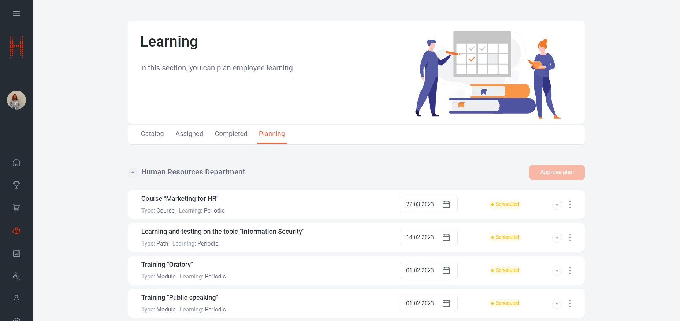The height and width of the screenshot is (321, 680).
Task: Switch to the Catalog tab
Action: coord(152,134)
